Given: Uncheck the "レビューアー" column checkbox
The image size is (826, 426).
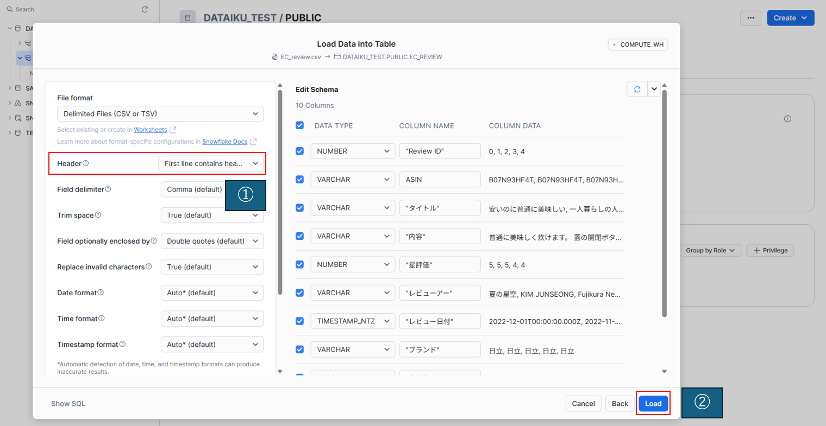Looking at the screenshot, I should coord(299,293).
